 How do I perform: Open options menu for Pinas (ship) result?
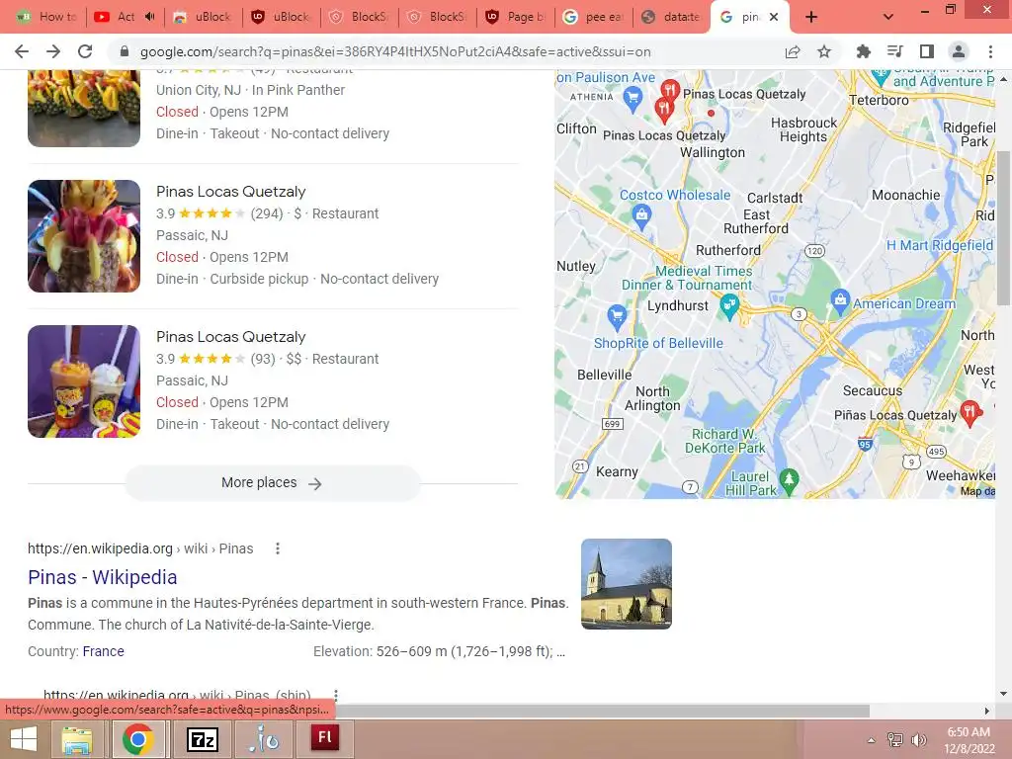(x=336, y=695)
